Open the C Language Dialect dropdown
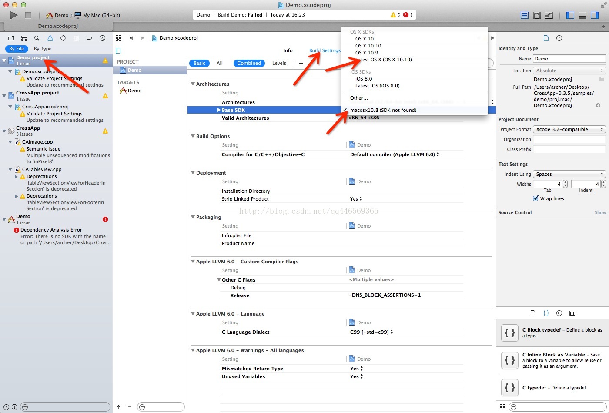The width and height of the screenshot is (609, 413). point(371,332)
